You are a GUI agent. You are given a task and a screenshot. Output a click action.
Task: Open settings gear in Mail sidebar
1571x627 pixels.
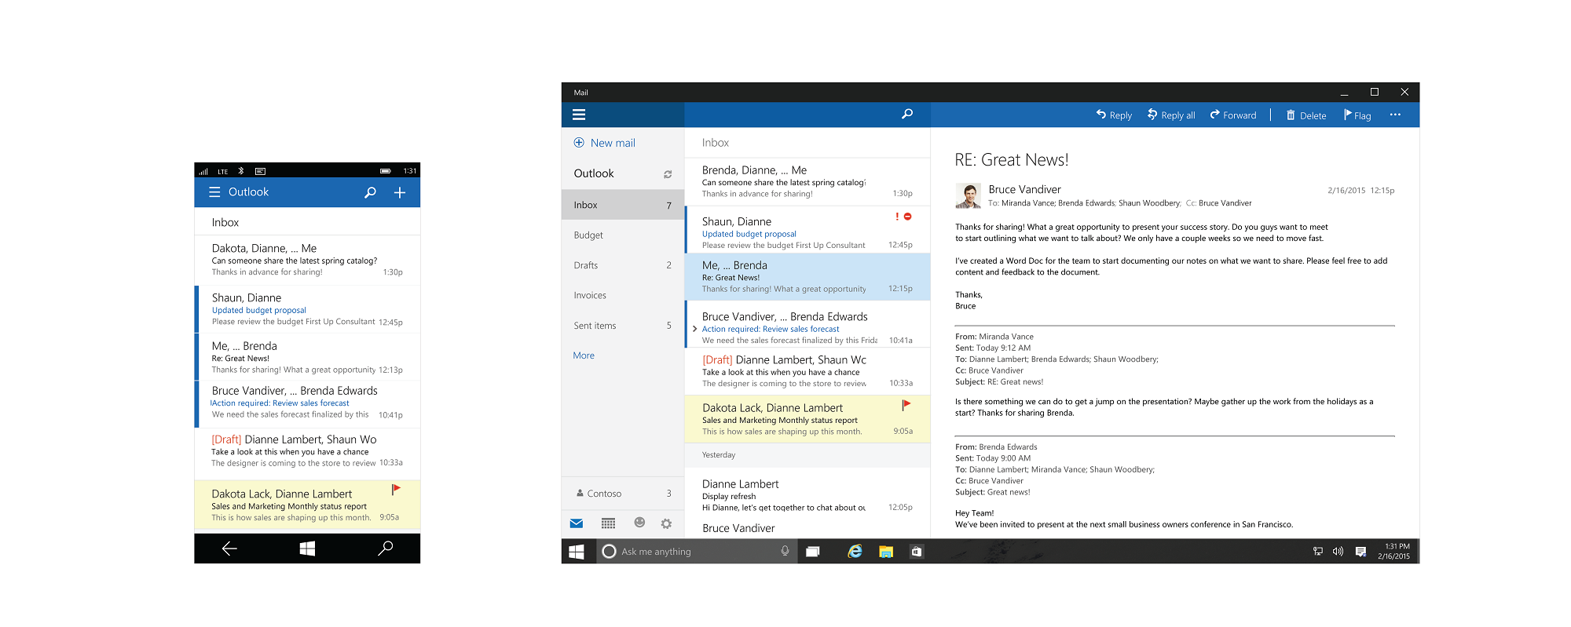666,523
